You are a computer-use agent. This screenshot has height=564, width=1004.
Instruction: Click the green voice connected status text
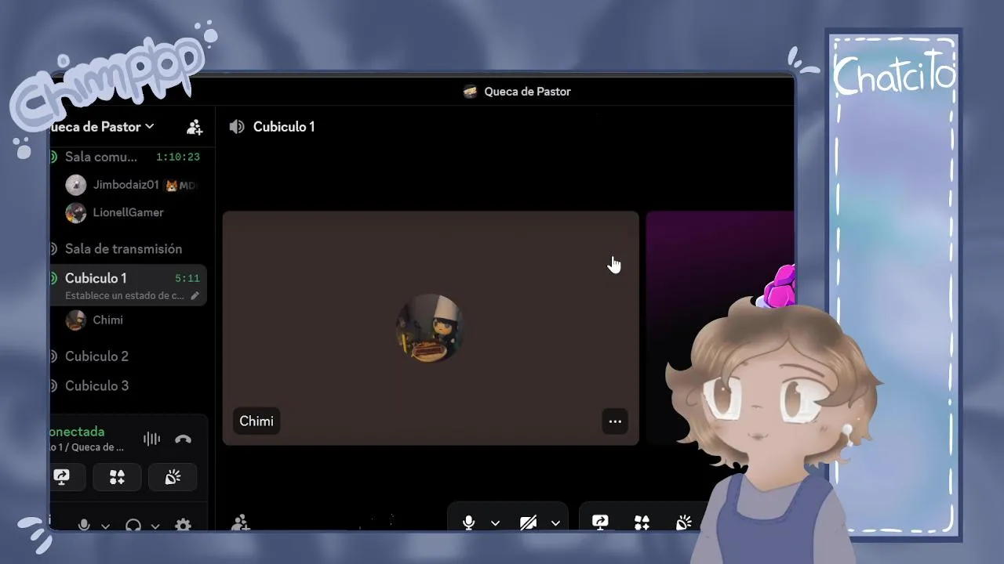click(x=77, y=432)
